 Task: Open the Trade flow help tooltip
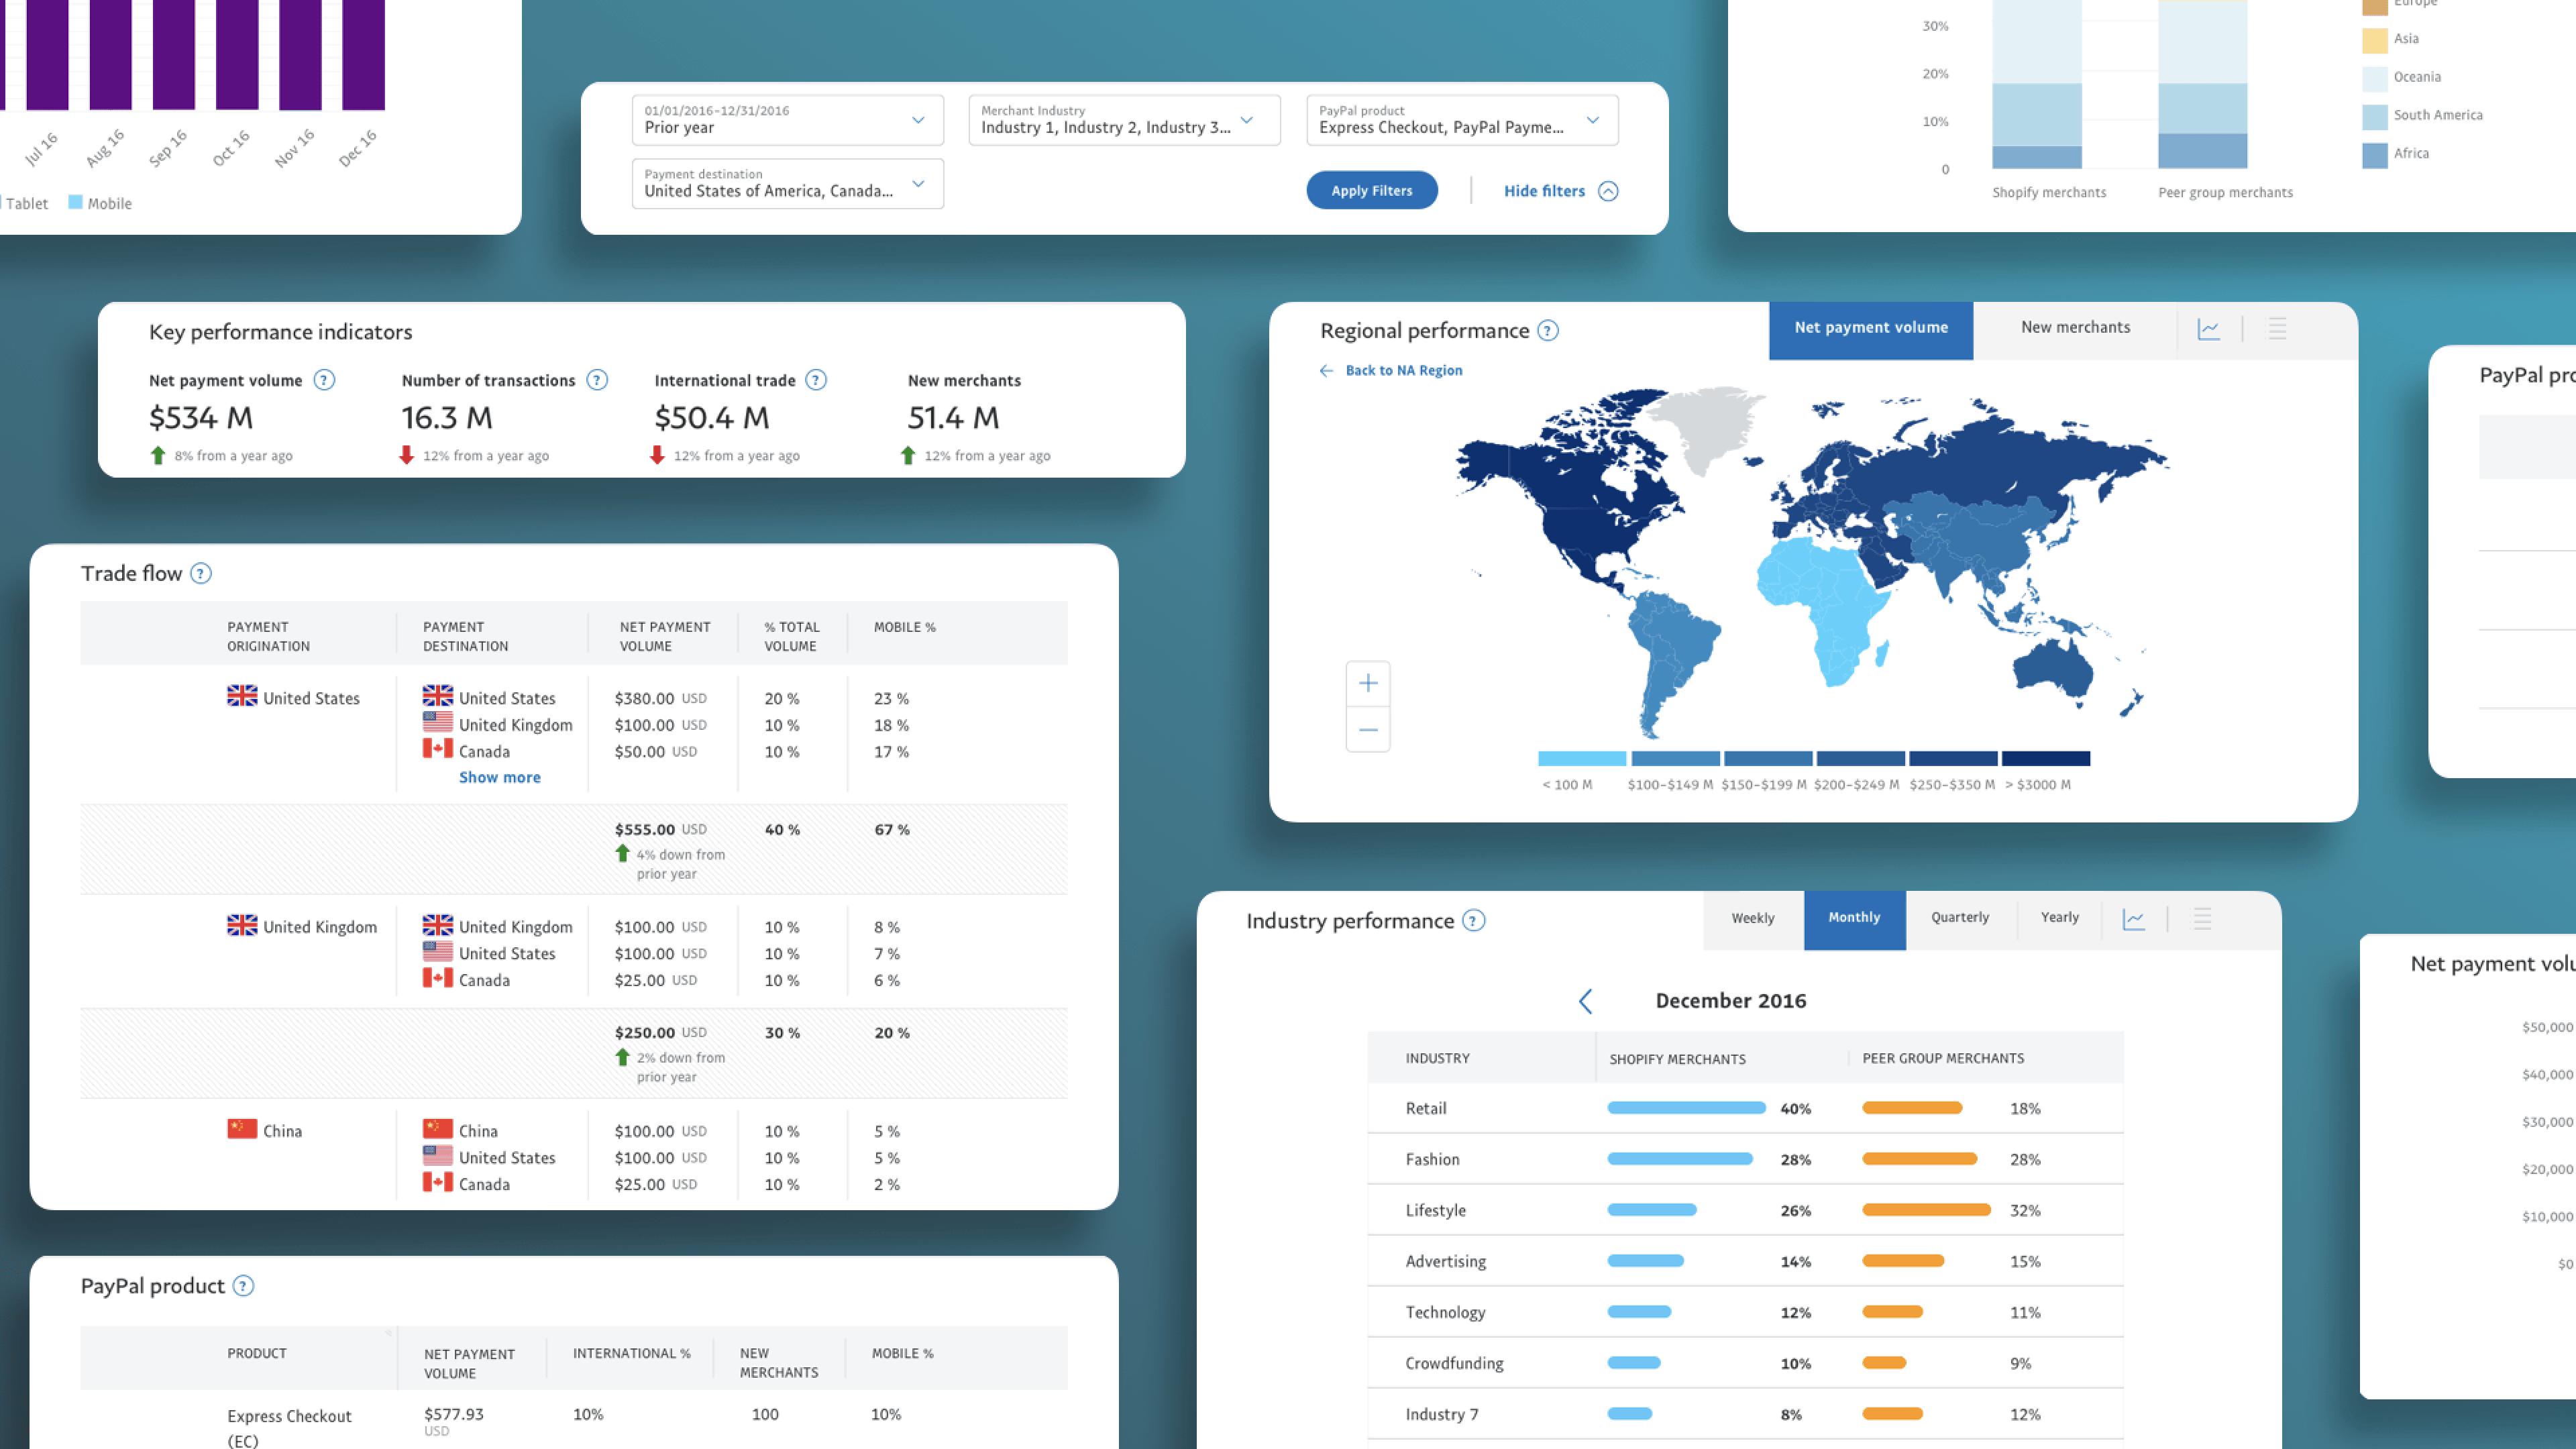coord(200,573)
